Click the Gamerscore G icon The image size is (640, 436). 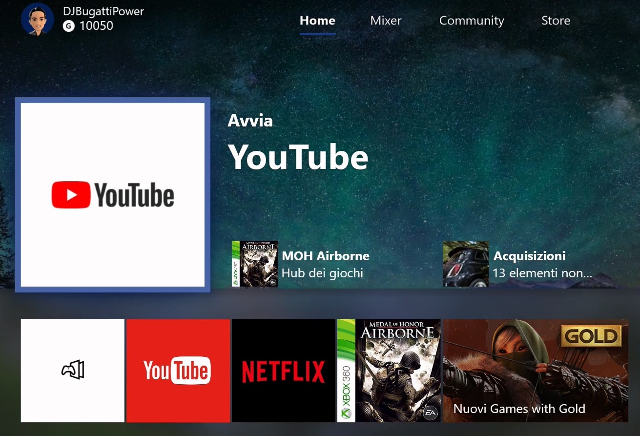click(x=69, y=26)
